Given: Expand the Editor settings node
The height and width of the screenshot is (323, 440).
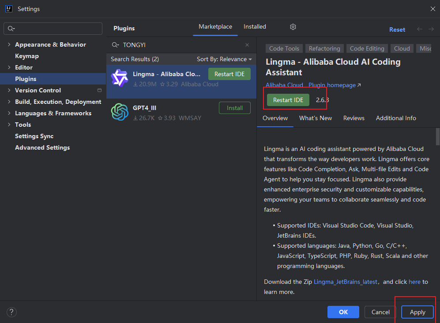Looking at the screenshot, I should click(9, 67).
